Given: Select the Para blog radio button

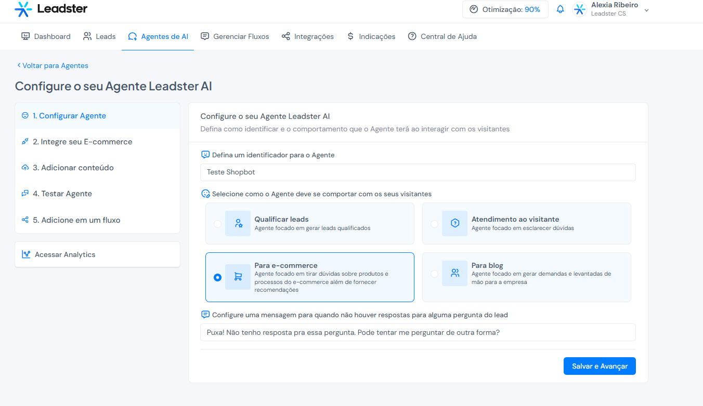Looking at the screenshot, I should tap(434, 274).
